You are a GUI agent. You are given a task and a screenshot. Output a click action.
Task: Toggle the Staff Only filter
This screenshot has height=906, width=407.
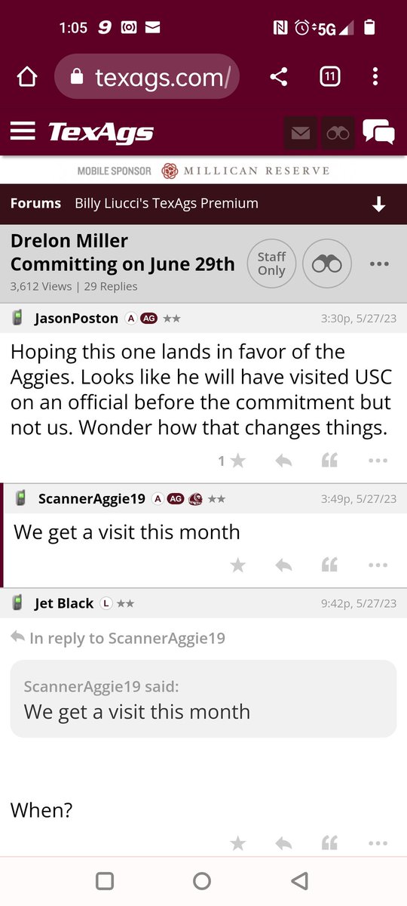click(x=271, y=263)
